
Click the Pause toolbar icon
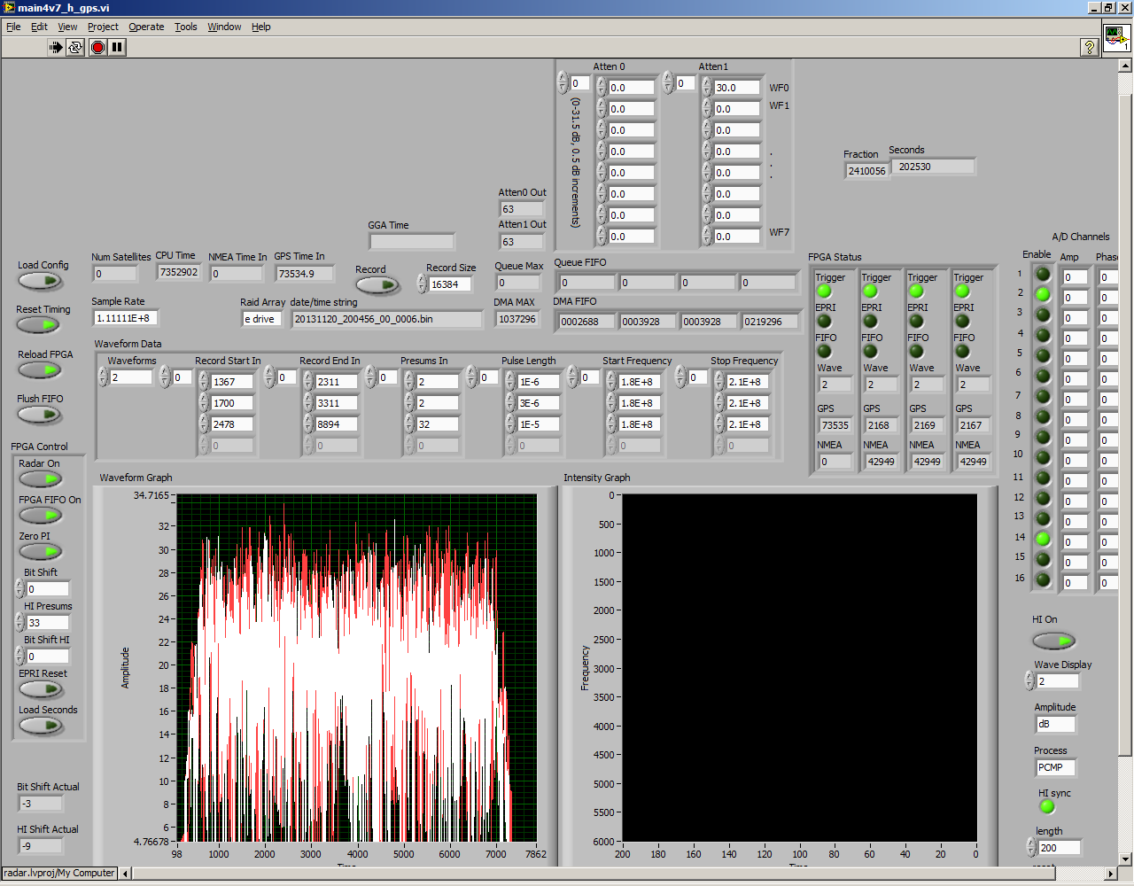click(x=117, y=47)
